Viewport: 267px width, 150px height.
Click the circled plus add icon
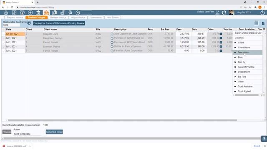tap(30, 13)
